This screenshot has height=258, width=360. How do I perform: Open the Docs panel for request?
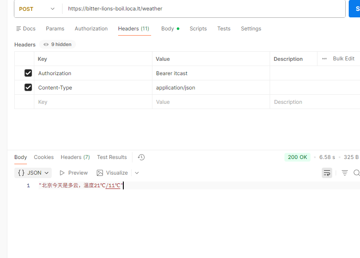click(x=26, y=29)
